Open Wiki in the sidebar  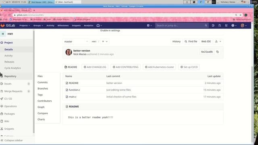pyautogui.click(x=17, y=121)
